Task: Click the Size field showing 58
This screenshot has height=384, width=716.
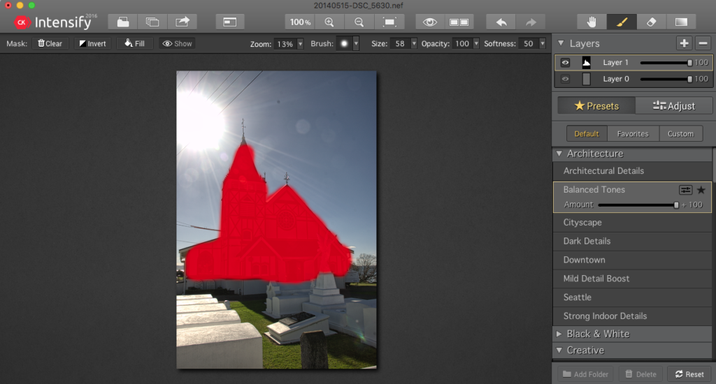Action: point(401,44)
